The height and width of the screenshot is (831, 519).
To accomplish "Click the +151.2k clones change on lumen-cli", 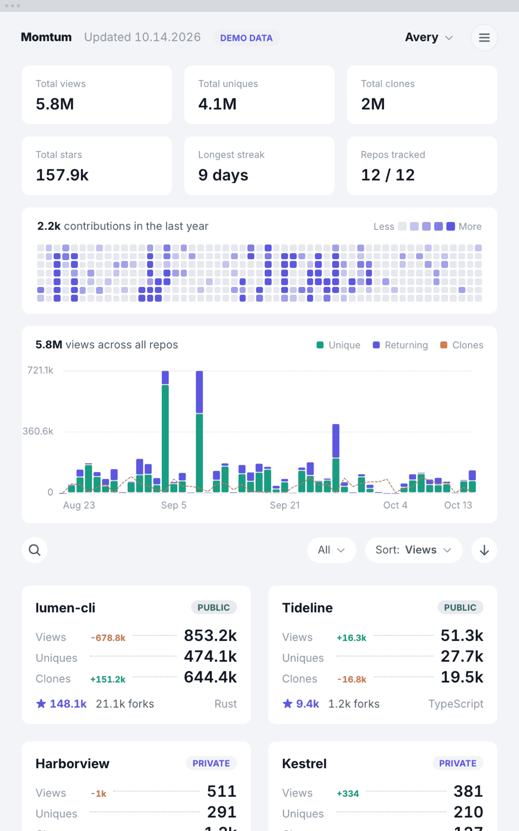I will pos(108,679).
